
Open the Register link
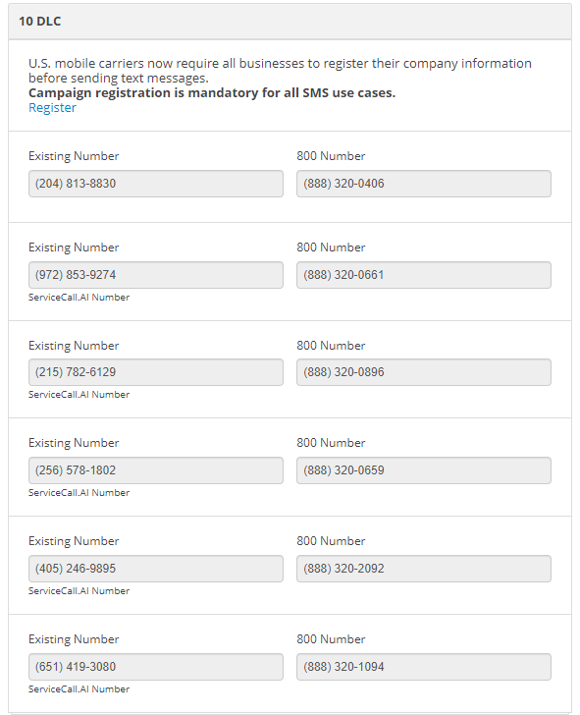pos(52,108)
